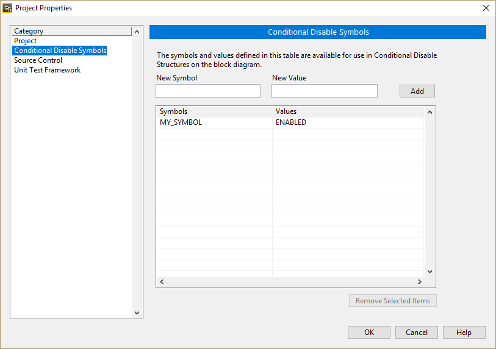Screen dimensions: 496x349
Task: Focus the New Value text box
Action: pyautogui.click(x=324, y=91)
